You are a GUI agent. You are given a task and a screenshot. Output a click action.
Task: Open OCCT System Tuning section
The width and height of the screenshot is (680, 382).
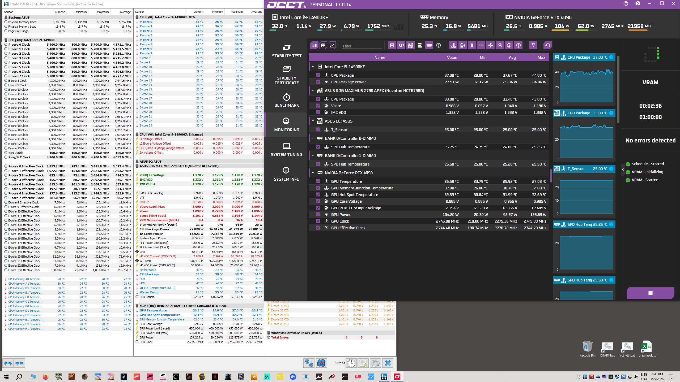point(287,149)
